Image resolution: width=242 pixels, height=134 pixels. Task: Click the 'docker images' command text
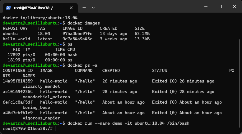pyautogui.click(x=84, y=23)
